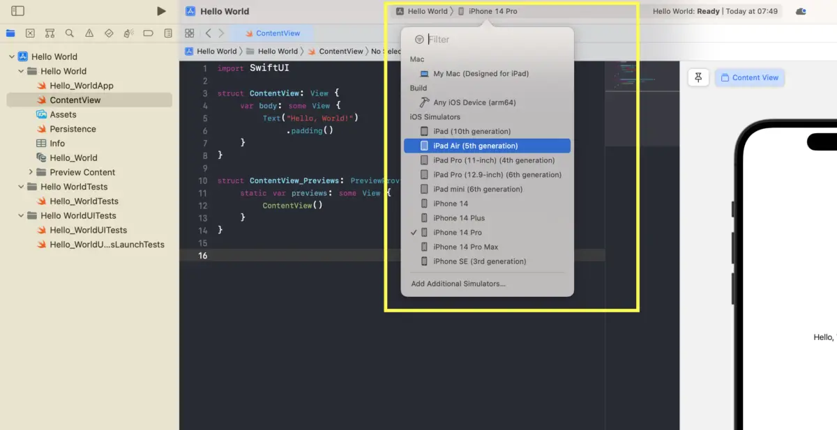The width and height of the screenshot is (837, 430).
Task: Select the checked iPhone 14 Pro entry
Action: point(488,232)
